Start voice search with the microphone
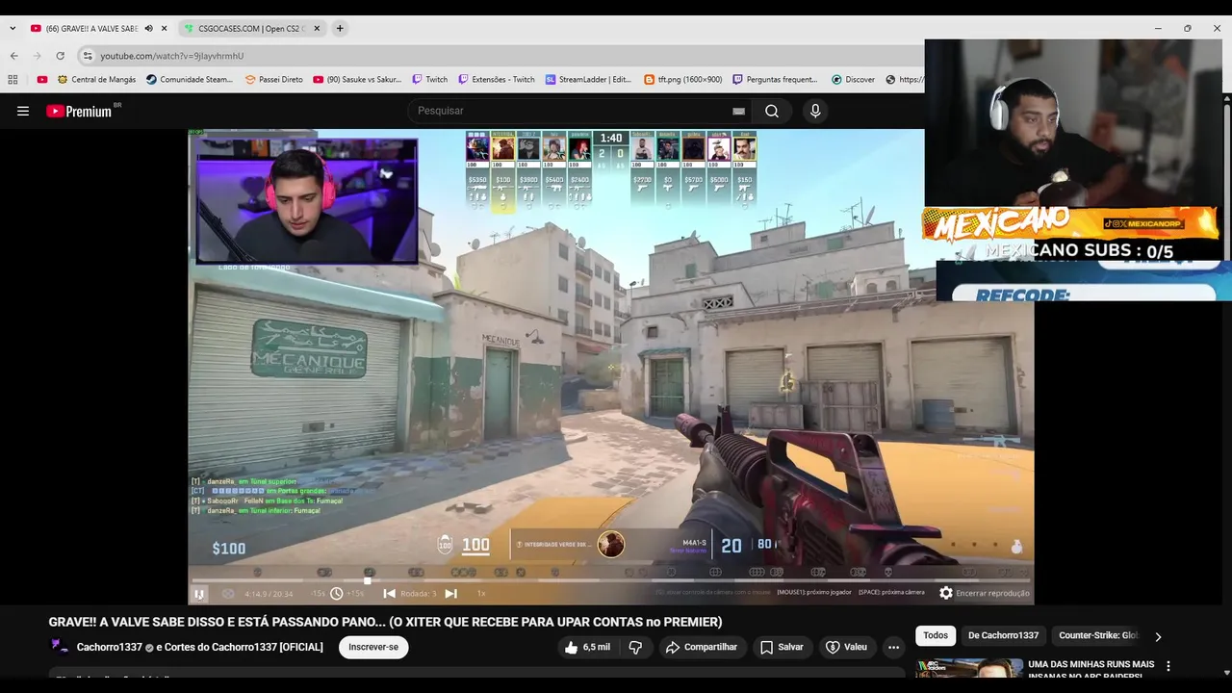This screenshot has width=1232, height=693. pyautogui.click(x=815, y=111)
